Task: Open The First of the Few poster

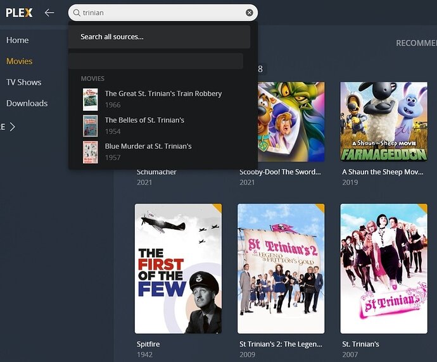Action: point(179,269)
